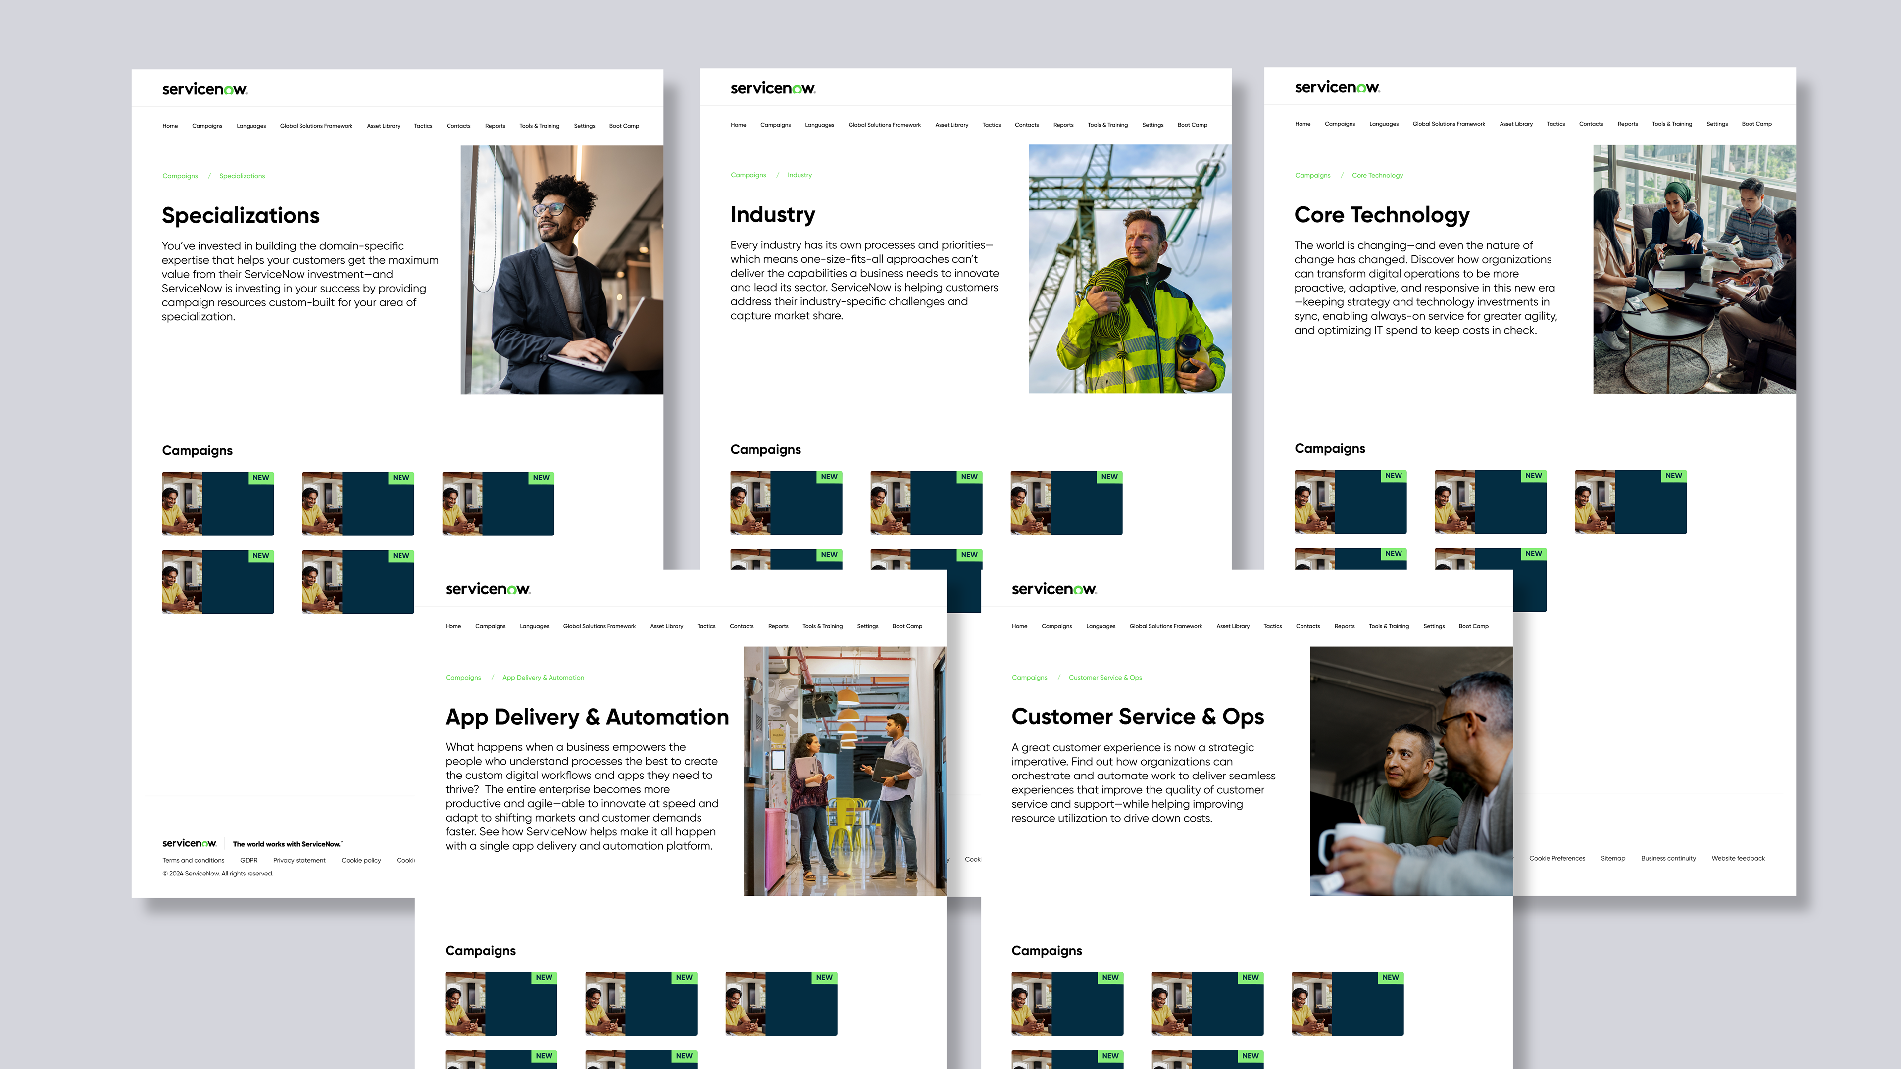Open Home on the Core Technology page nav
Image resolution: width=1901 pixels, height=1069 pixels.
pyautogui.click(x=1302, y=124)
